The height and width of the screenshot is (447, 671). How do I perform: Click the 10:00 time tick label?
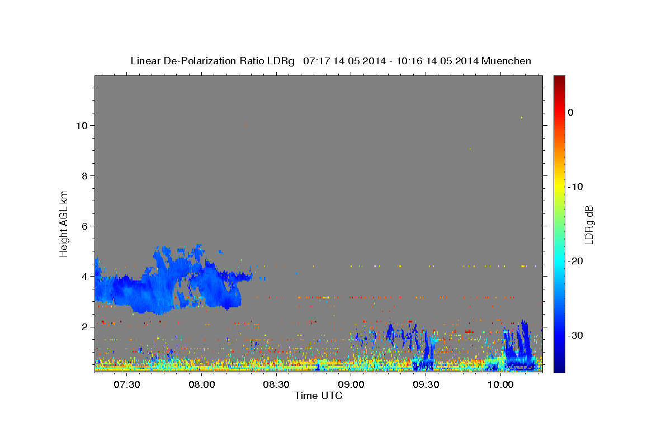click(500, 385)
